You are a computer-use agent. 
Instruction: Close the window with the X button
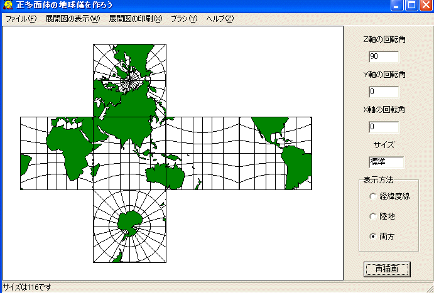(x=426, y=5)
